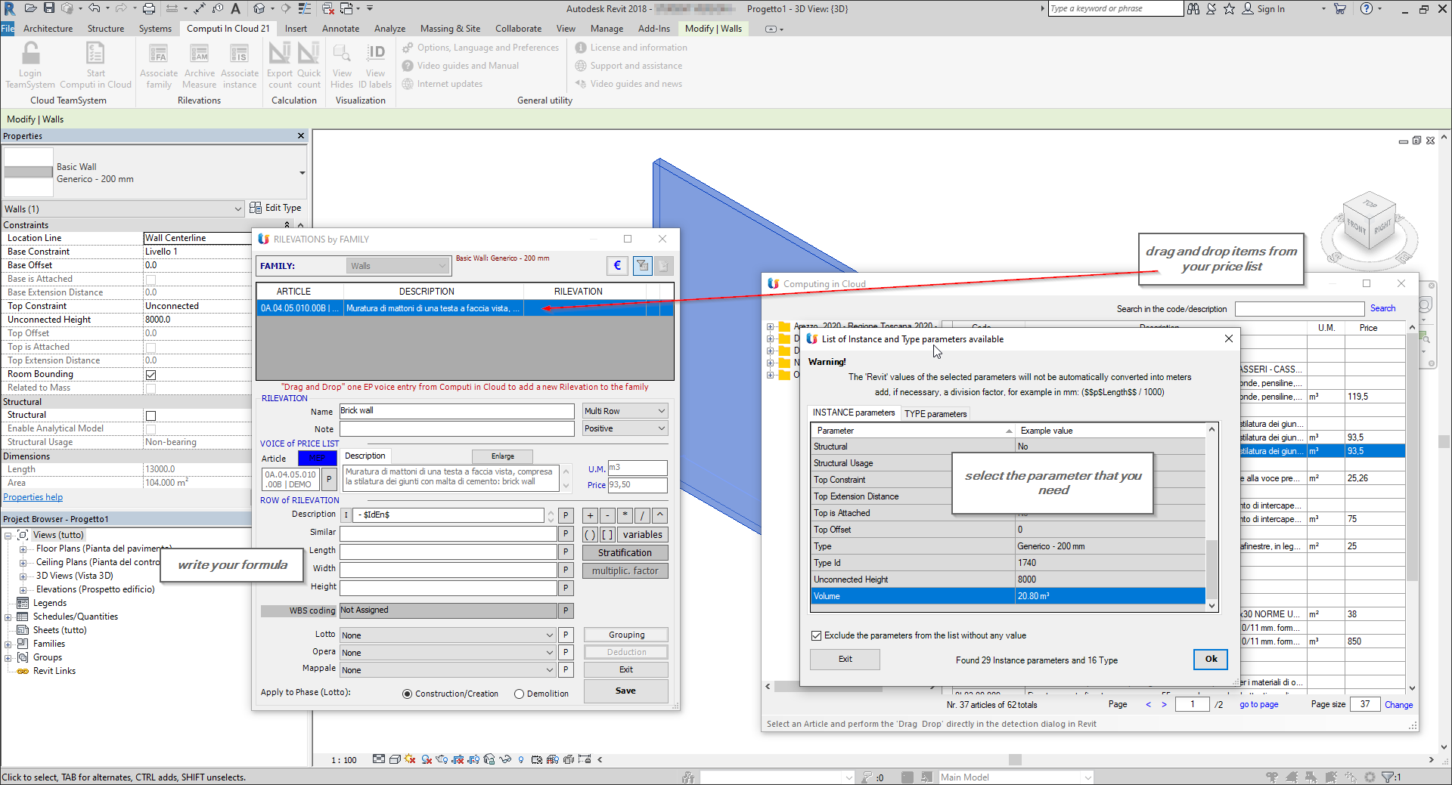Image resolution: width=1452 pixels, height=785 pixels.
Task: Click the Undo arrow icon
Action: click(94, 8)
